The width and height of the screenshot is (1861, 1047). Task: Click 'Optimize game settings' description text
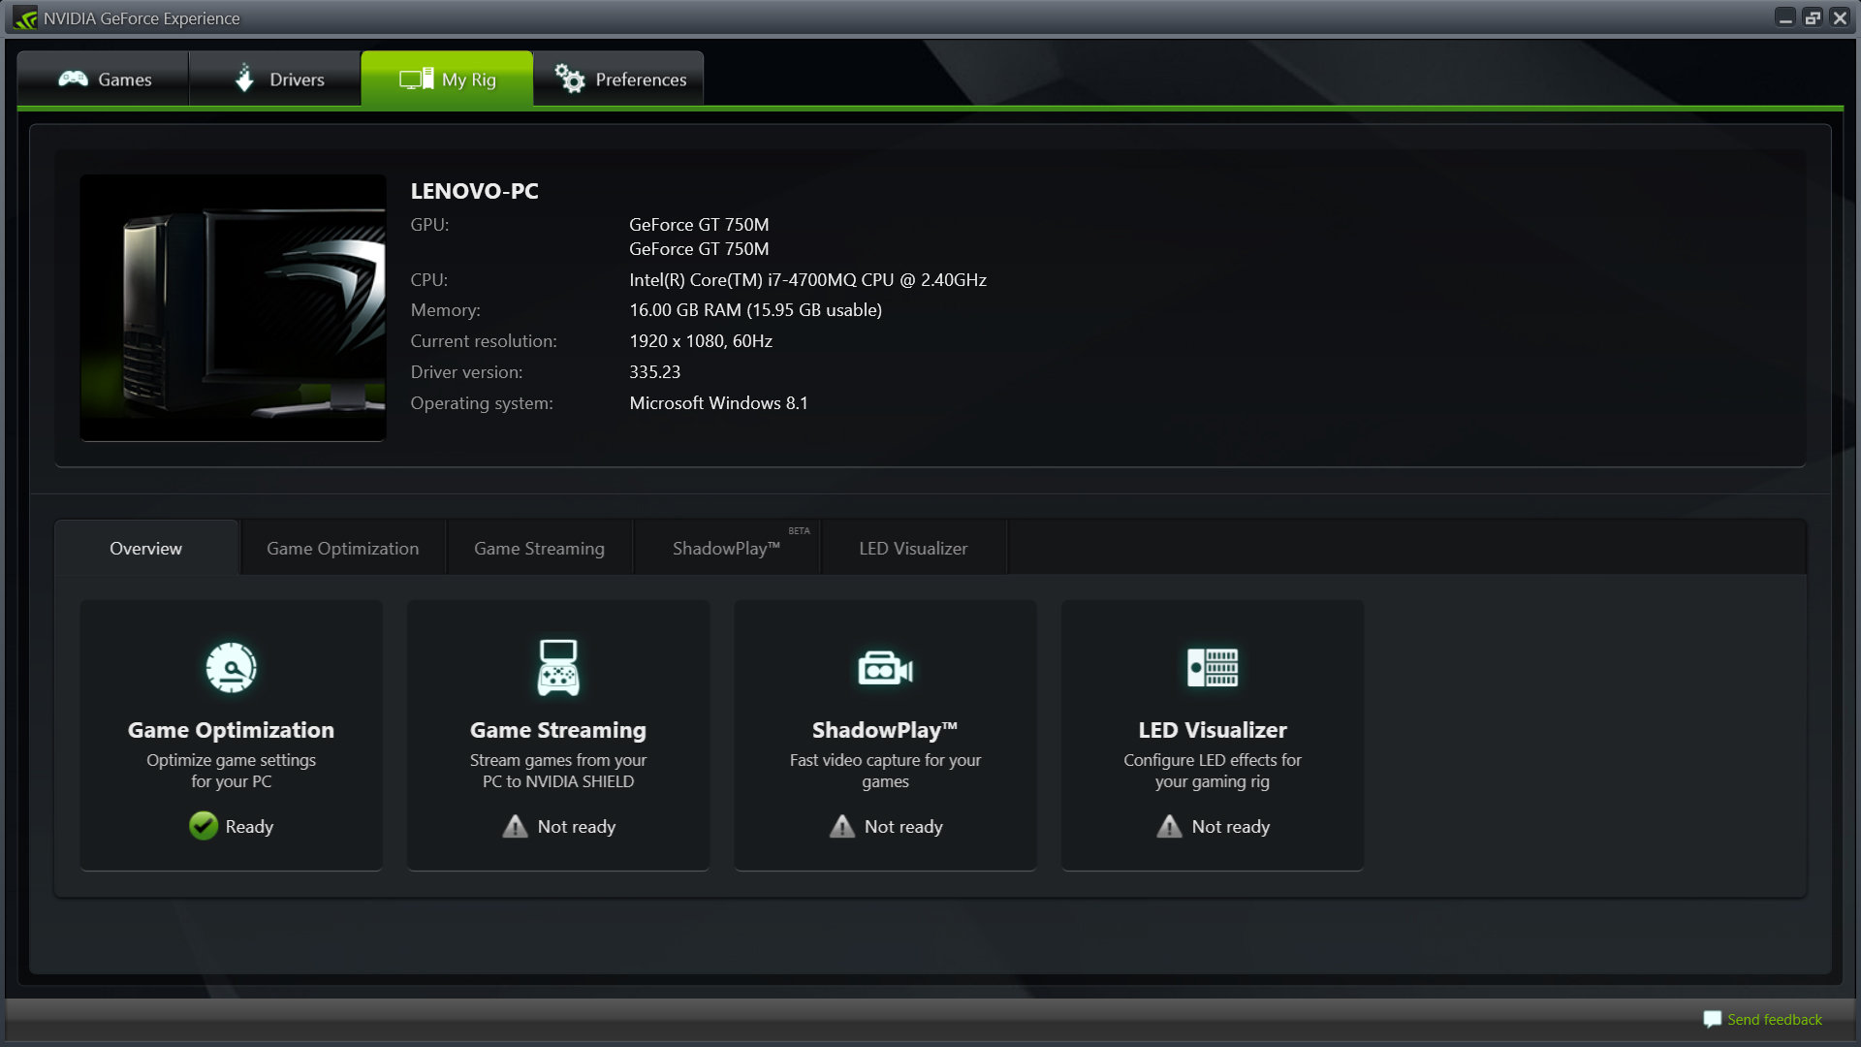(x=231, y=771)
